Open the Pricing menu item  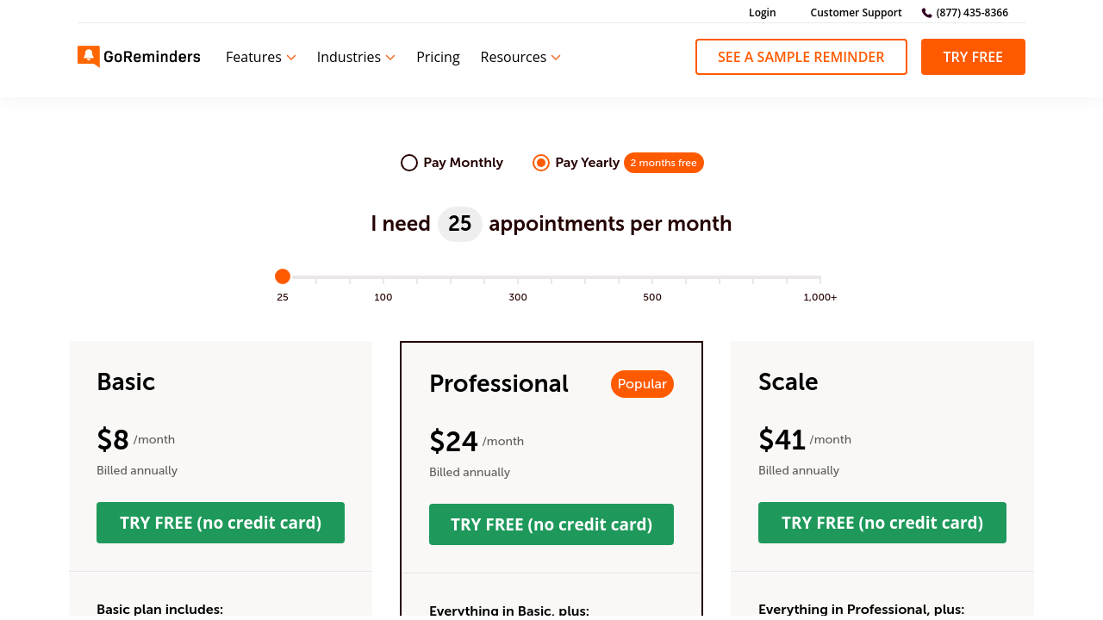438,57
